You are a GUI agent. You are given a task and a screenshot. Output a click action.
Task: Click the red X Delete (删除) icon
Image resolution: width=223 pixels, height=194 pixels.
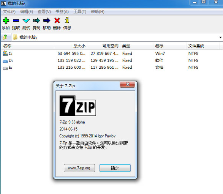(57, 21)
